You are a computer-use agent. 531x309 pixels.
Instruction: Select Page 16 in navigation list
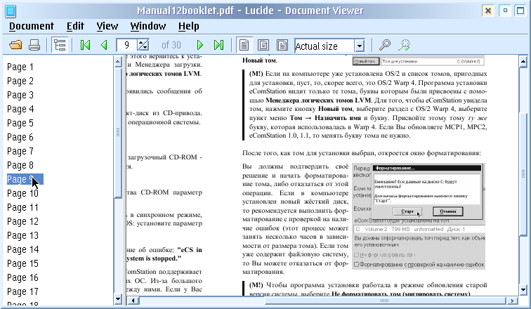(22, 278)
